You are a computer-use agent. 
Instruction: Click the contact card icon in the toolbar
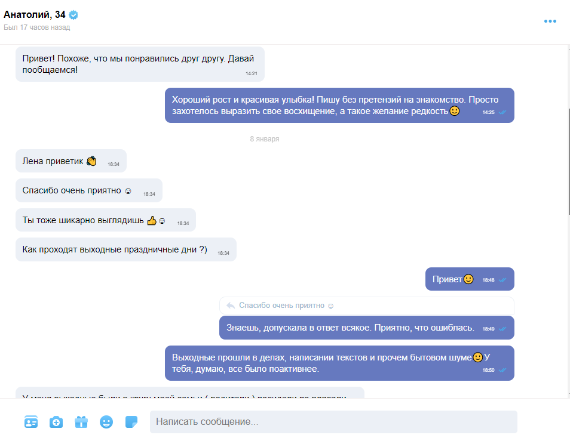pos(31,422)
